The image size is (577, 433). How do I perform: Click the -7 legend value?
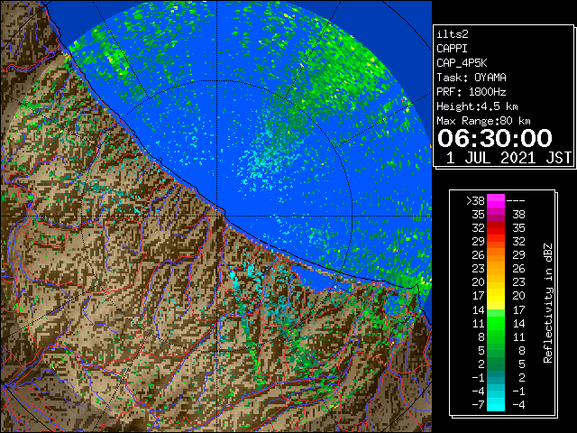pyautogui.click(x=478, y=405)
